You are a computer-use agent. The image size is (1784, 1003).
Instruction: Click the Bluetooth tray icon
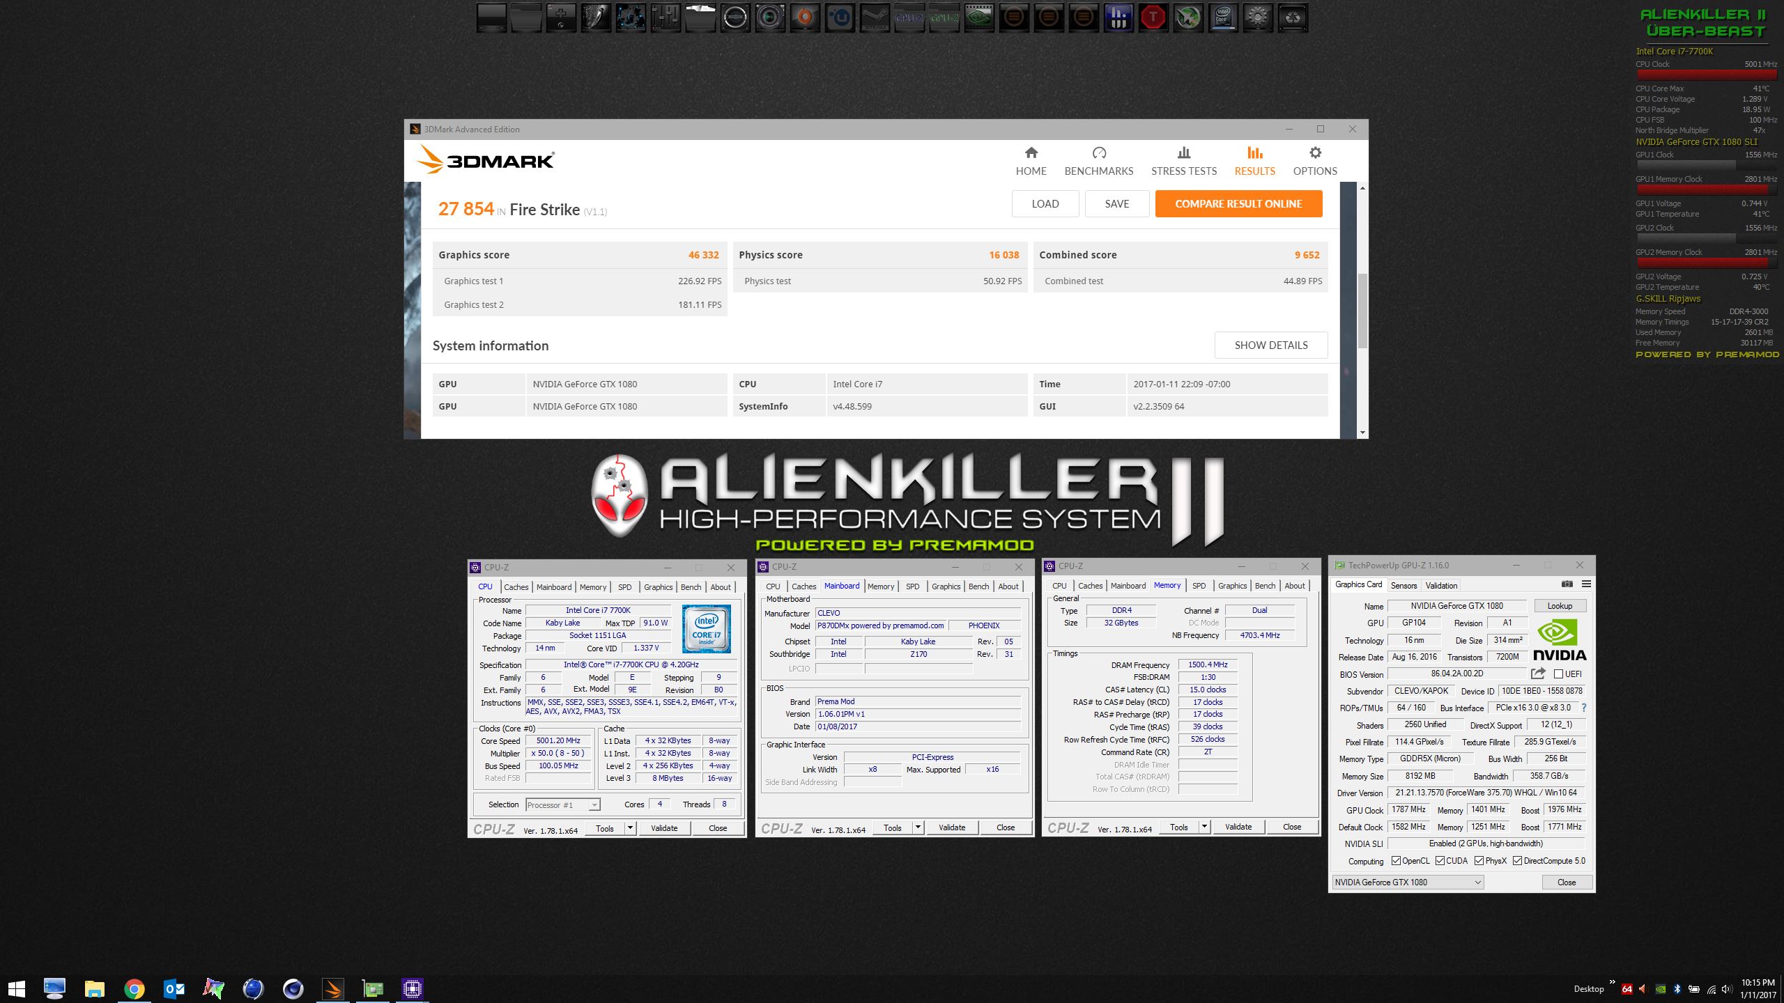pos(1677,989)
